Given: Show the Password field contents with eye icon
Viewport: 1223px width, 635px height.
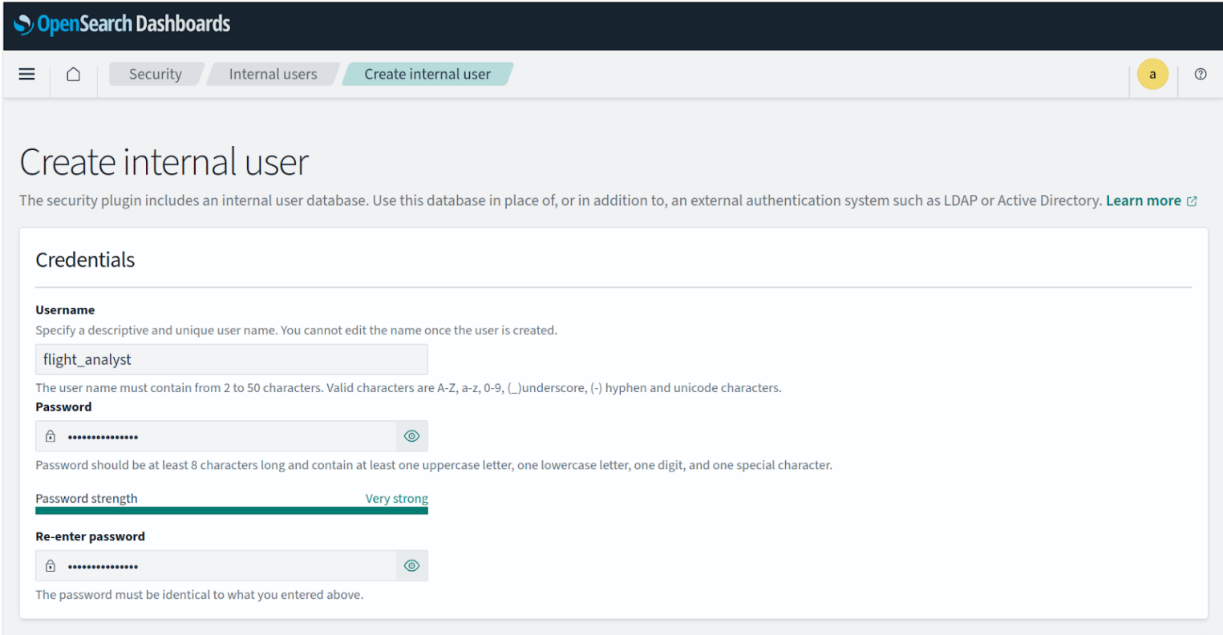Looking at the screenshot, I should click(x=411, y=436).
